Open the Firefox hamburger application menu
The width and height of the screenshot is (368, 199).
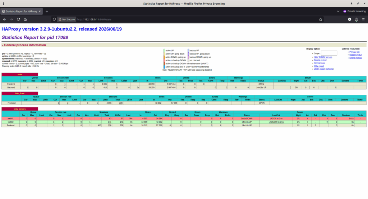363,19
